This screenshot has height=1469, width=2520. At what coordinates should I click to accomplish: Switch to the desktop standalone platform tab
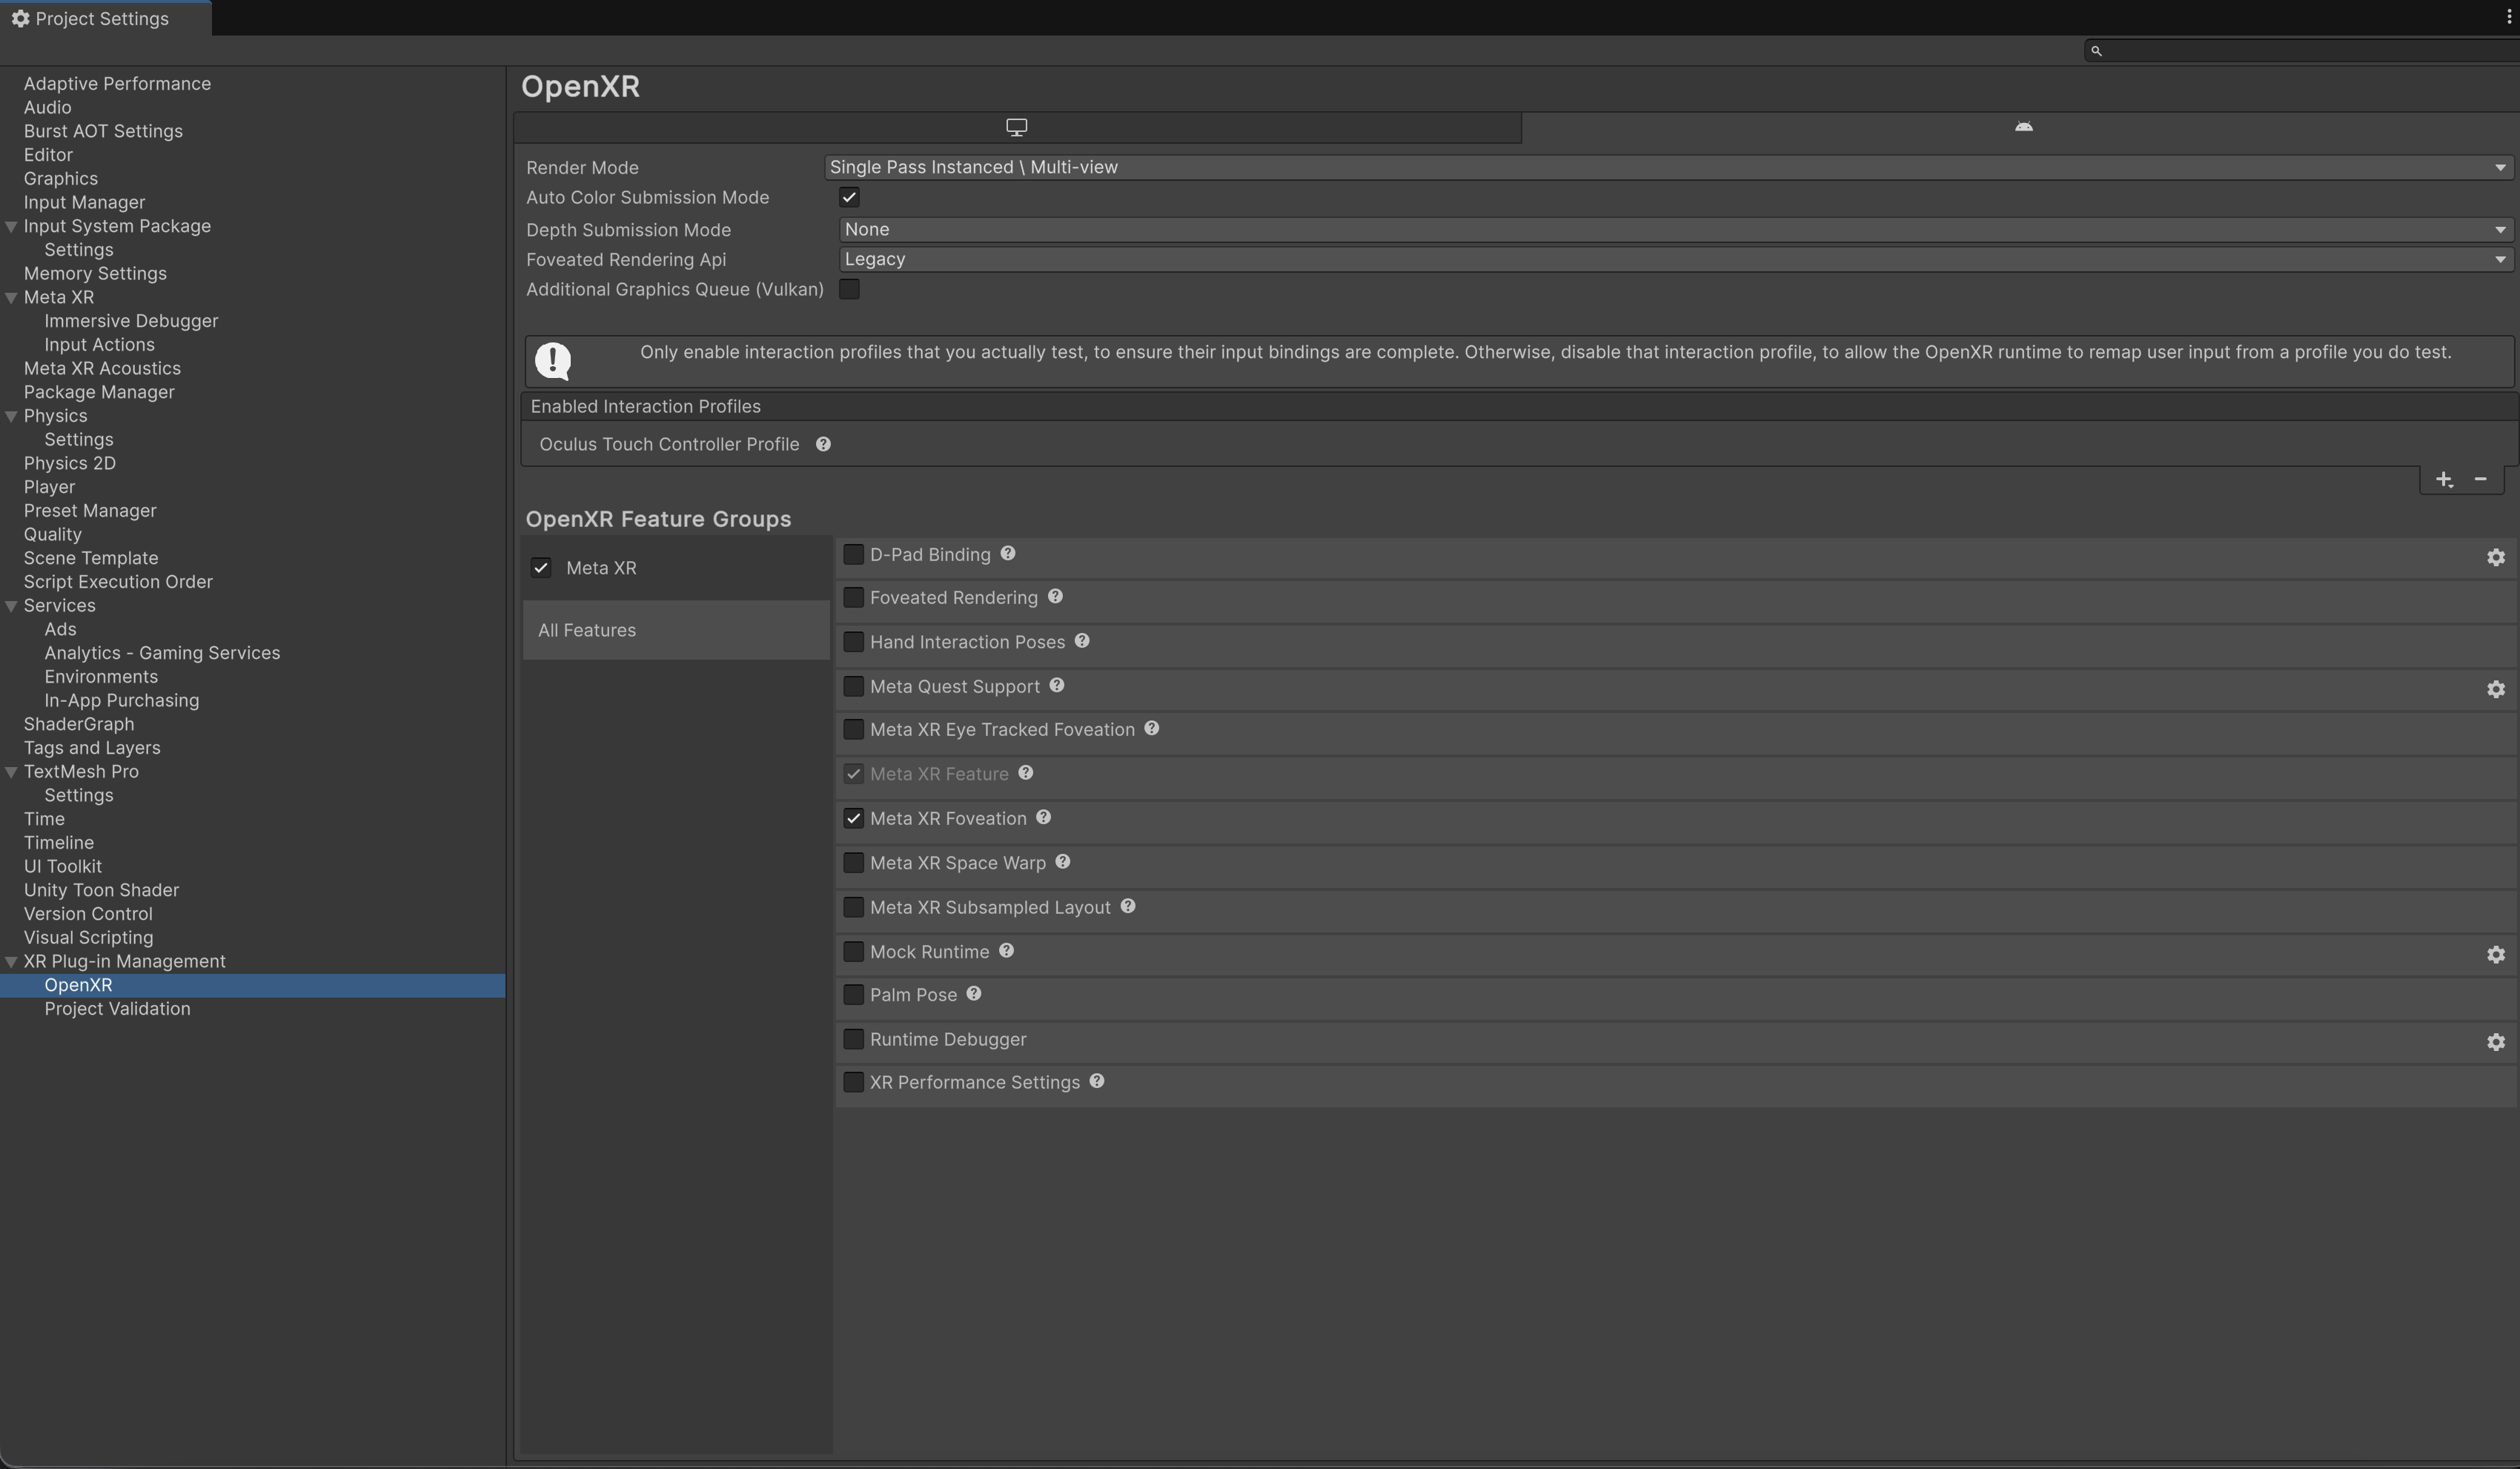1016,127
